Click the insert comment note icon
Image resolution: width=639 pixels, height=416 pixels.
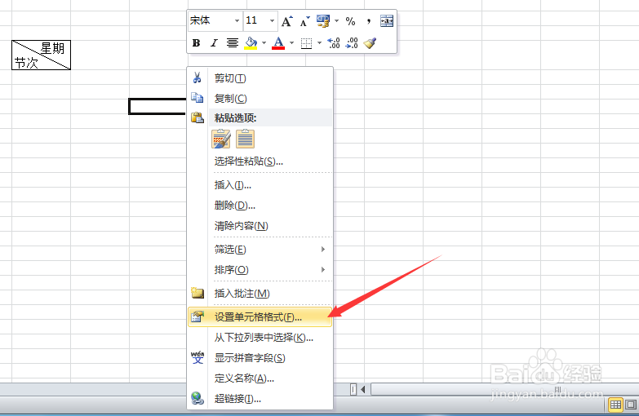click(197, 293)
